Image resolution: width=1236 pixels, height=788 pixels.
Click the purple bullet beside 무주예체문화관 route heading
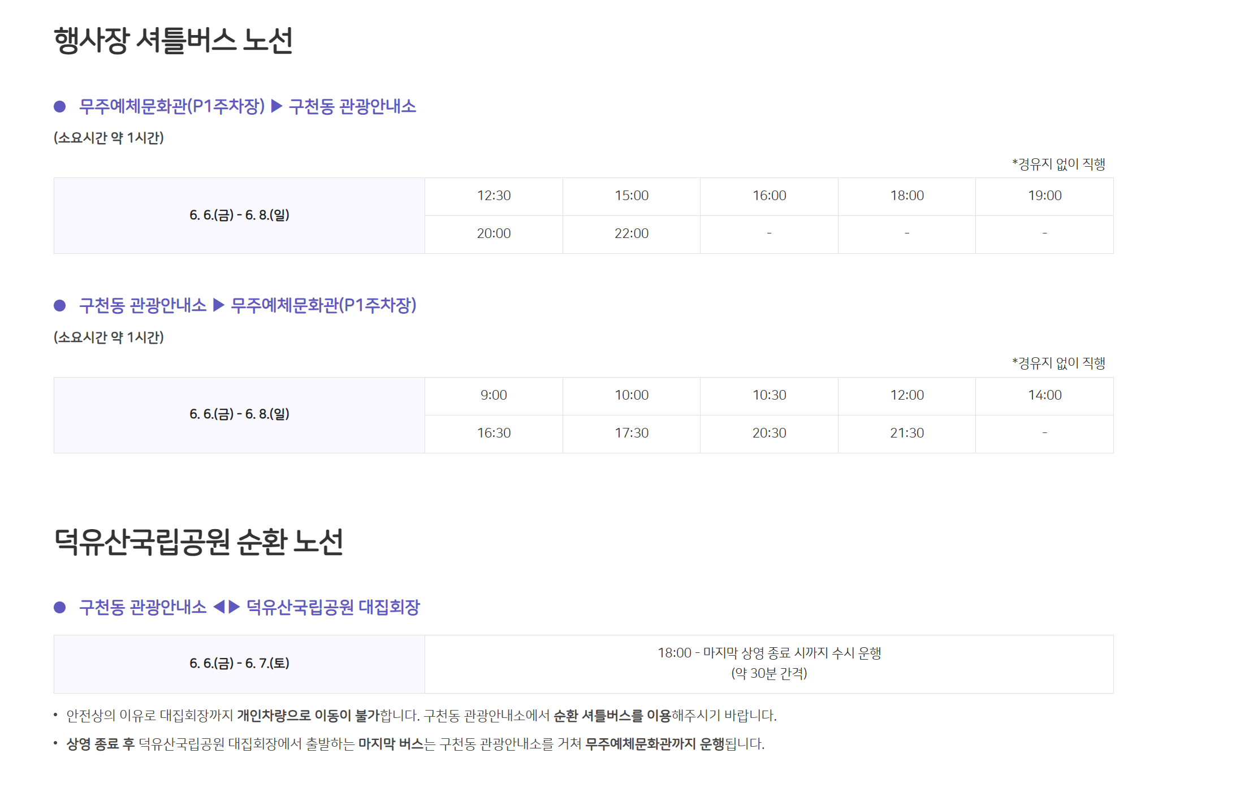(x=60, y=107)
